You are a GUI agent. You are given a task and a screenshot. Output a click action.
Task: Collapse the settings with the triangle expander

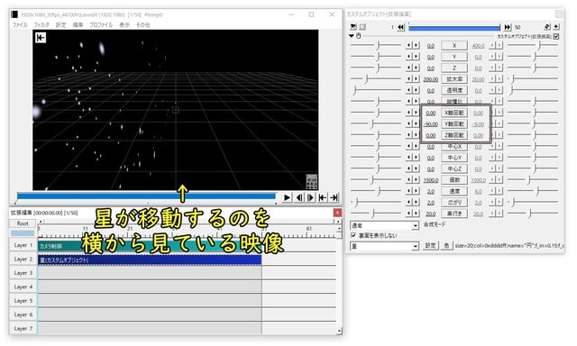(352, 36)
